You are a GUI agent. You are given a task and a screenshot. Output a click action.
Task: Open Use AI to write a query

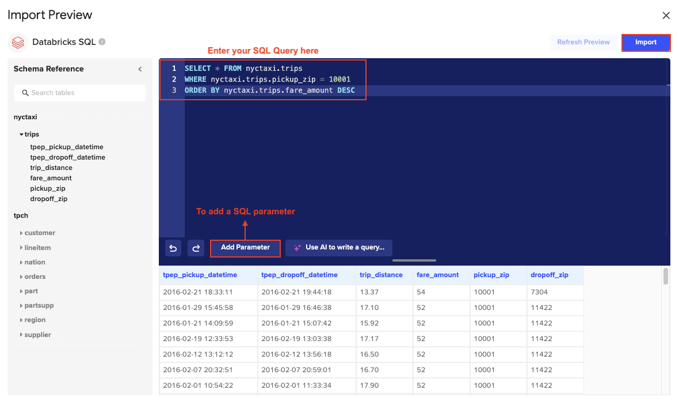[339, 248]
